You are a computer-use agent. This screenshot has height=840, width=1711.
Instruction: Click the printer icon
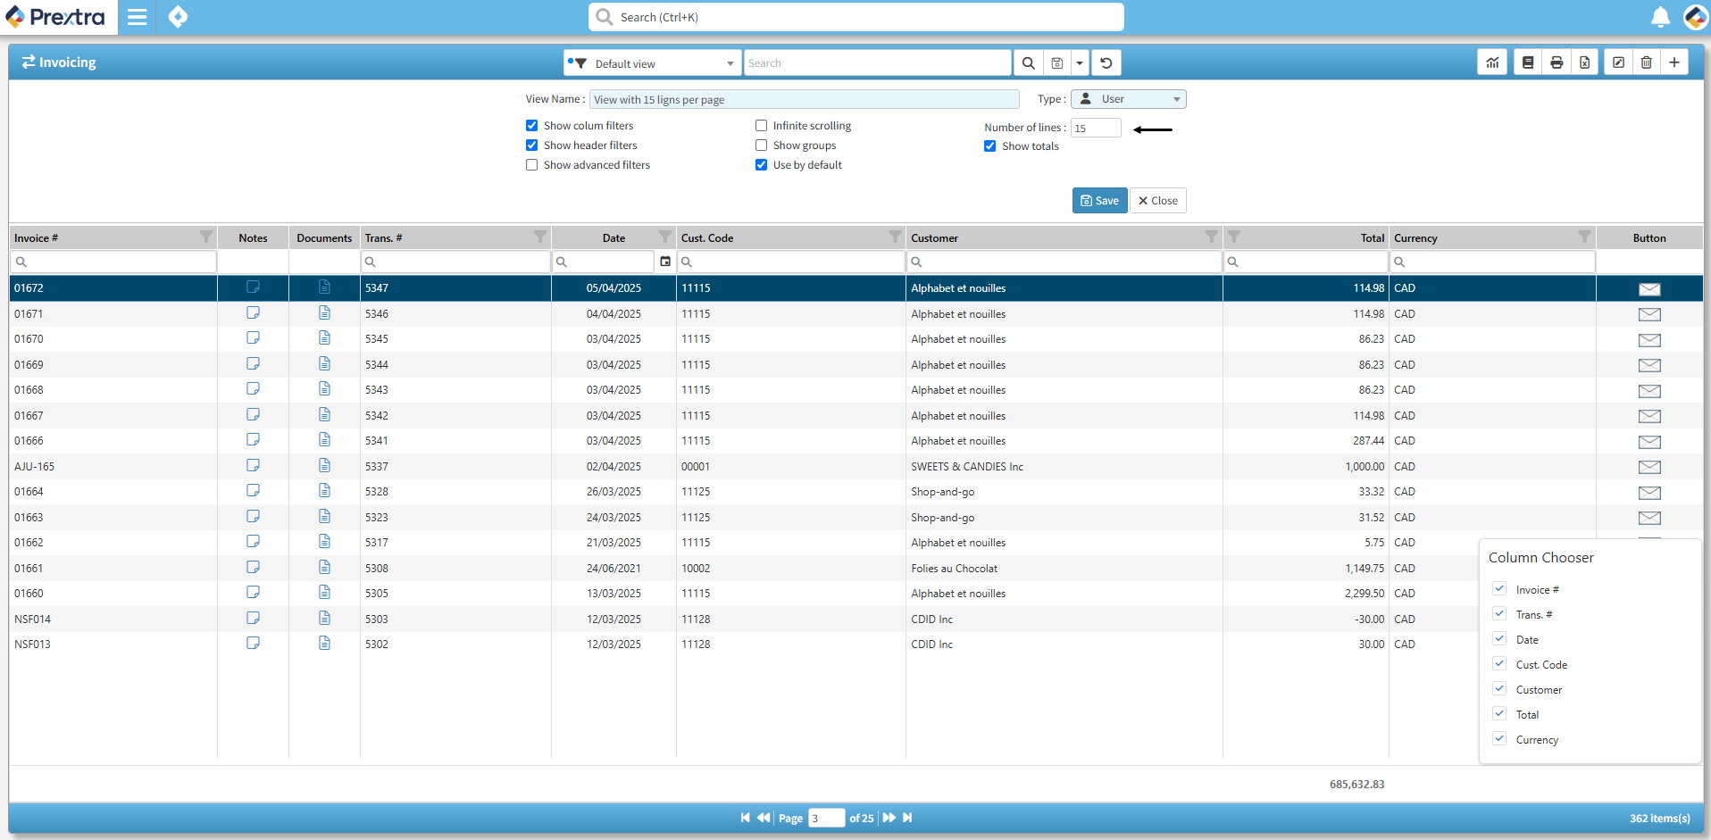pyautogui.click(x=1557, y=62)
